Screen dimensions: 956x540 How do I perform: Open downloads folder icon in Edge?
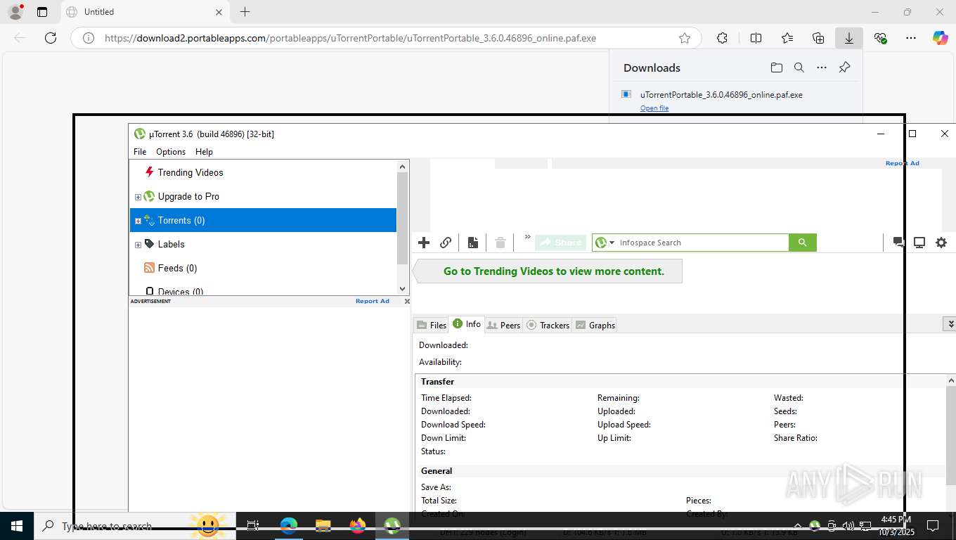tap(776, 67)
